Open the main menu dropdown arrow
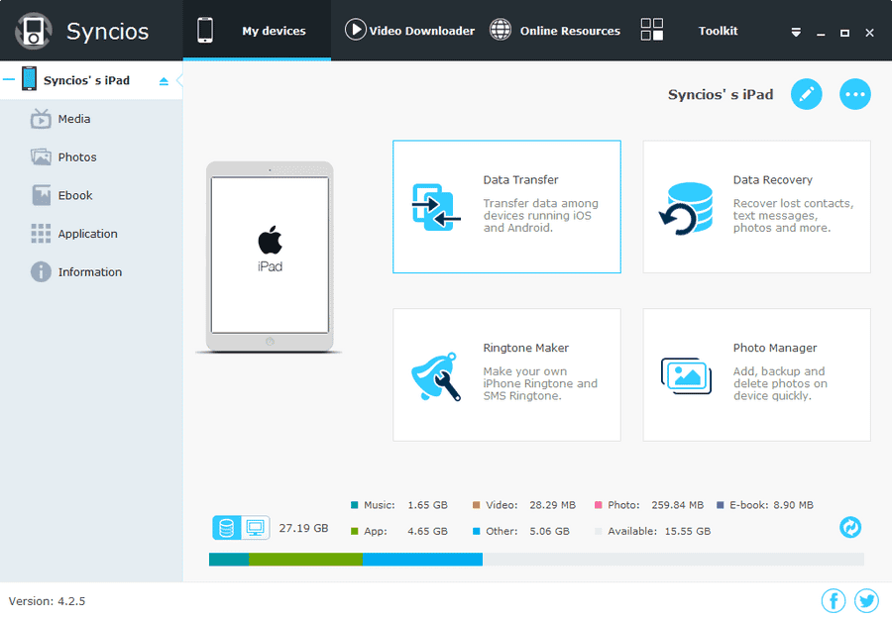Screen dimensions: 892x620 pyautogui.click(x=796, y=32)
